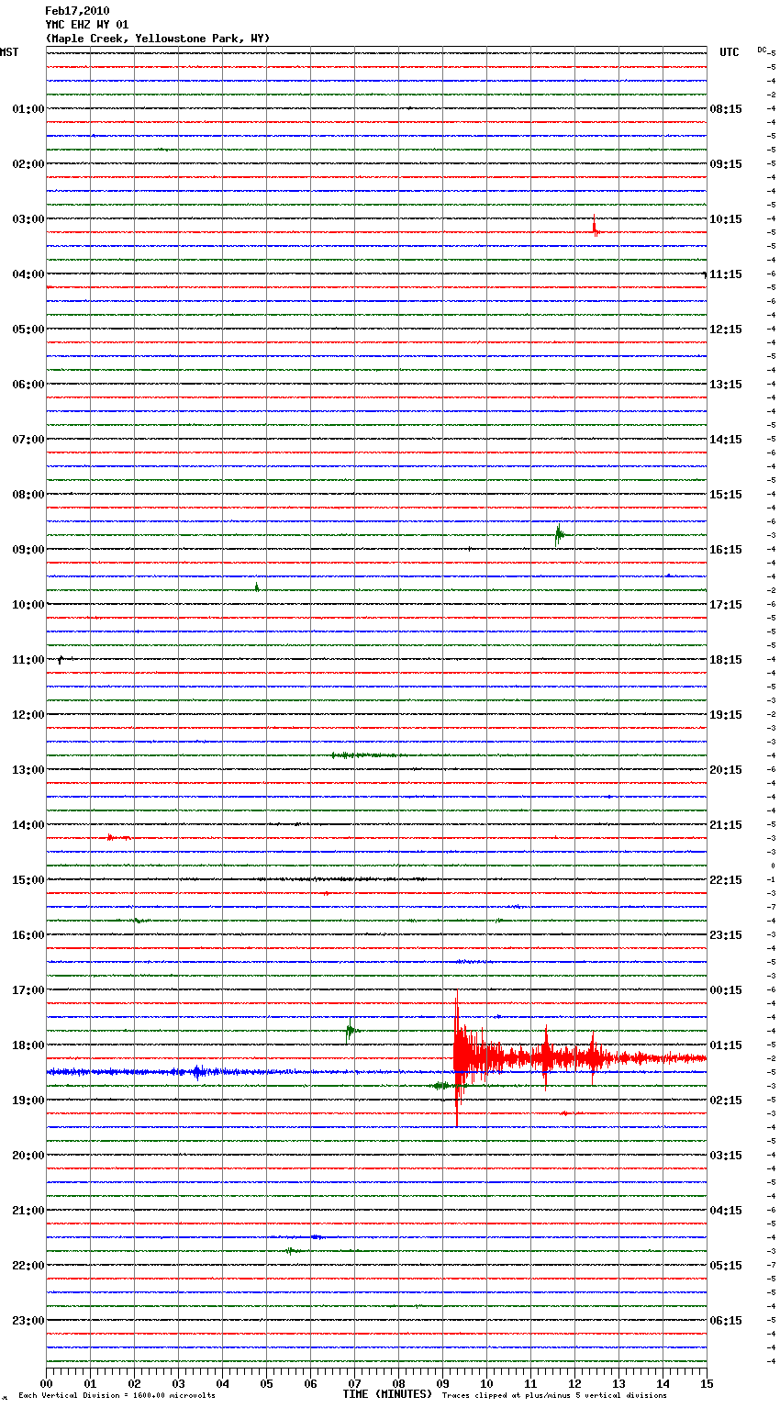Select the station code YMC EHZ WY 01
The image size is (780, 1408).
(87, 25)
